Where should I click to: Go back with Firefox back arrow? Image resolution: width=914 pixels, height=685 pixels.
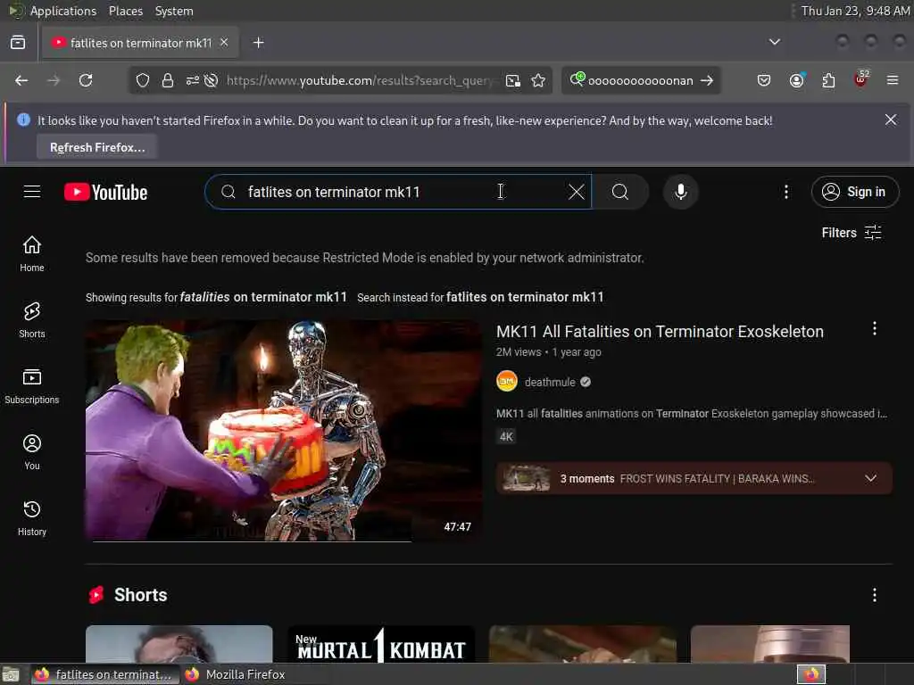pos(21,80)
